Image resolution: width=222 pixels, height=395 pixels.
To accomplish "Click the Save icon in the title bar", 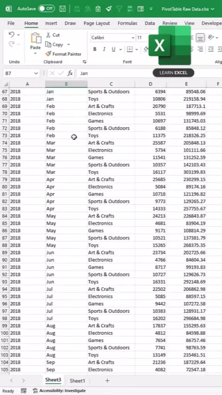I will point(62,9).
